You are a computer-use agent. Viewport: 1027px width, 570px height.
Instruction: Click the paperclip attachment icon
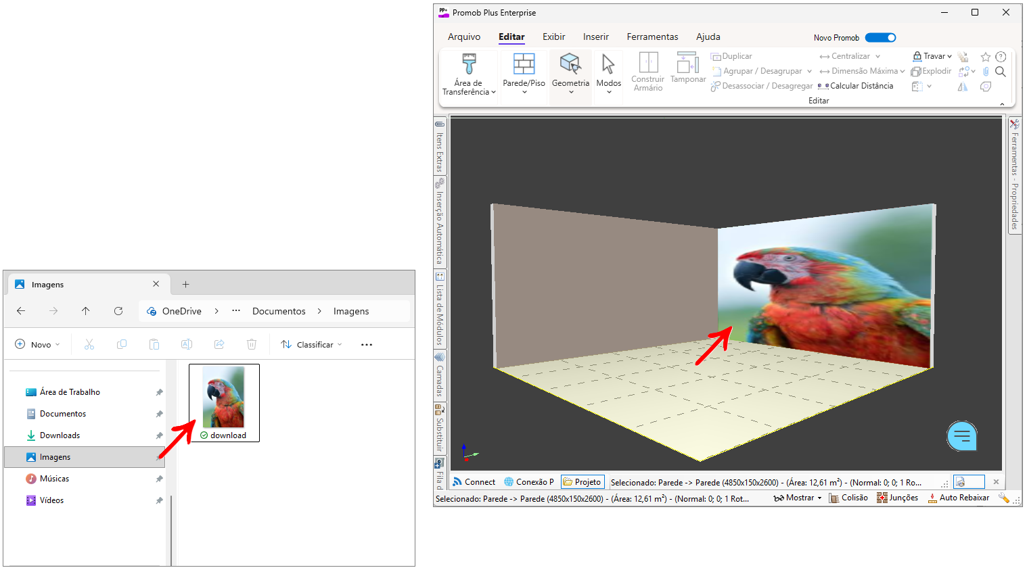[986, 72]
